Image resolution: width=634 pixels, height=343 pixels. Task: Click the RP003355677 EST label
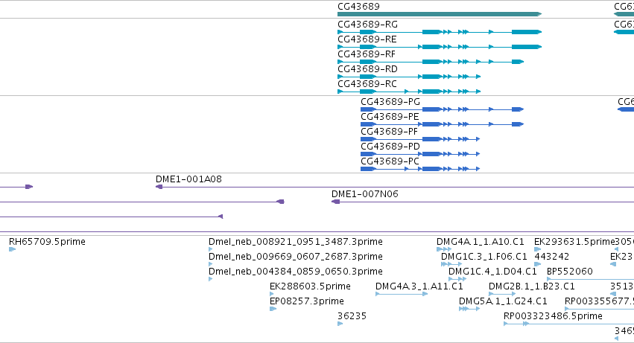click(x=599, y=302)
